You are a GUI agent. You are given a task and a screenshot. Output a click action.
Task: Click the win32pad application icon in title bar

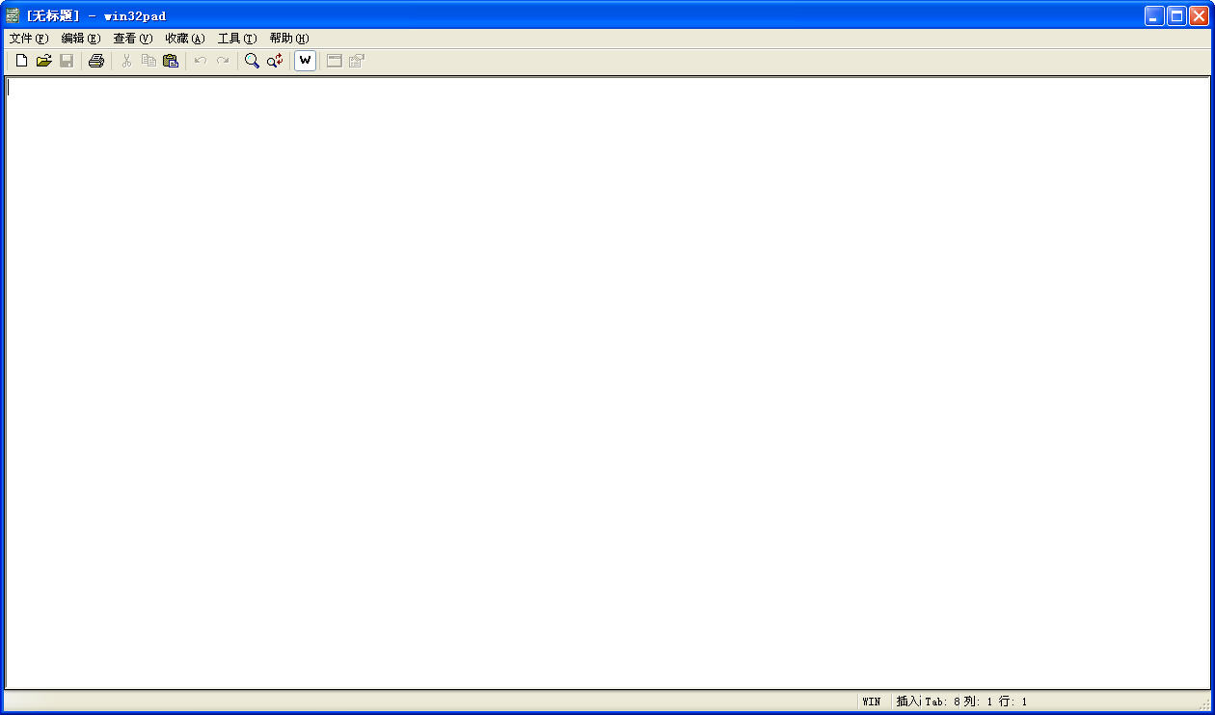[x=13, y=15]
